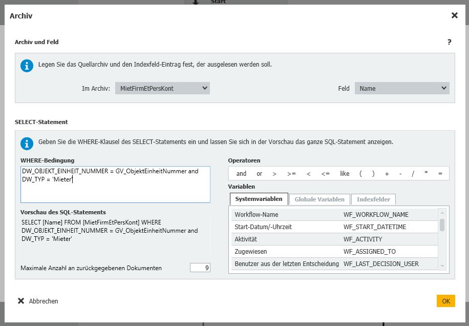Image resolution: width=469 pixels, height=326 pixels.
Task: Select the Systemvariablen tab
Action: point(259,199)
